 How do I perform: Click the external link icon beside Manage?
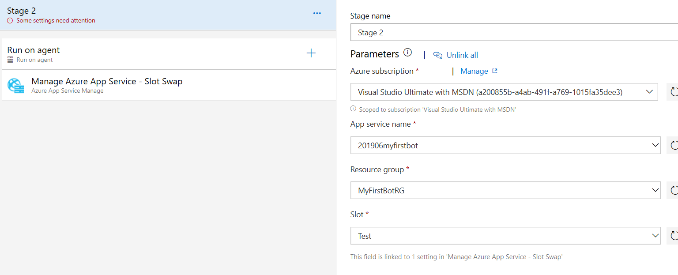tap(495, 71)
